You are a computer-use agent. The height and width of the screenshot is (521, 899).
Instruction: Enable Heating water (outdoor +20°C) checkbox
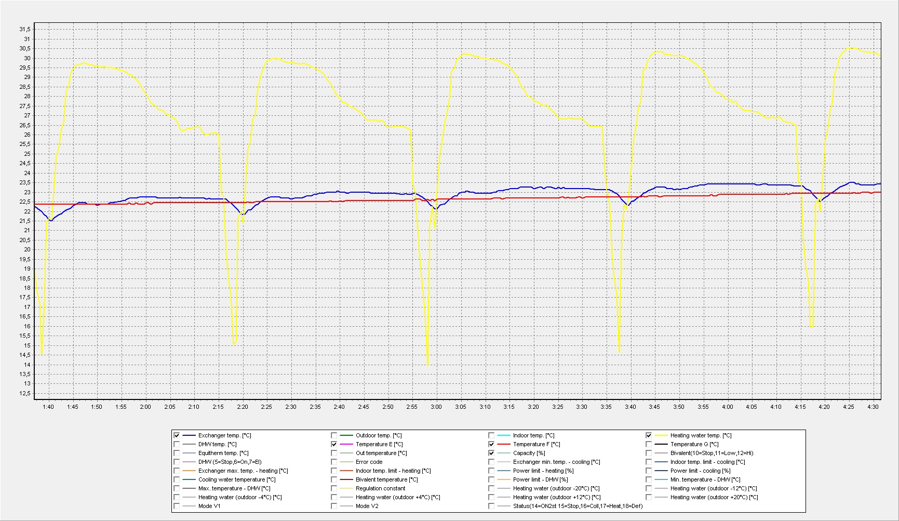(649, 497)
